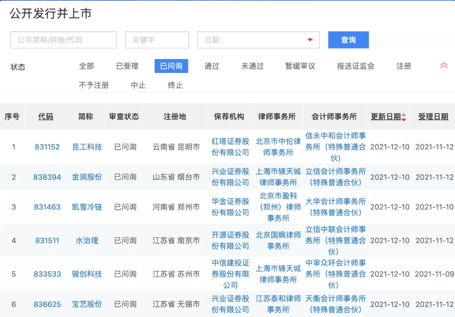Screen dimensions: 455x317
Task: Open sponsor 兴业证券 in 宝艺股份 row
Action: point(230,304)
